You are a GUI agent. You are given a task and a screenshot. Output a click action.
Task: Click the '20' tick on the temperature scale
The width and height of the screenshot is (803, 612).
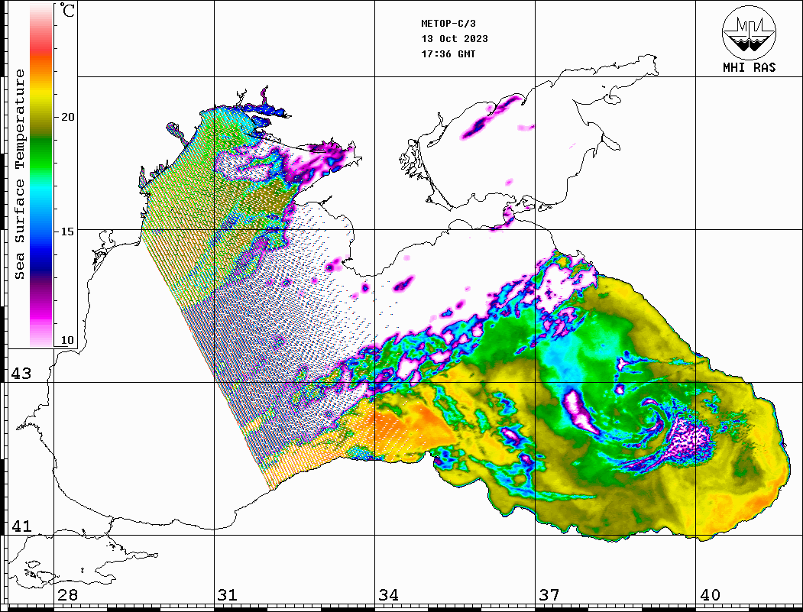[x=67, y=117]
